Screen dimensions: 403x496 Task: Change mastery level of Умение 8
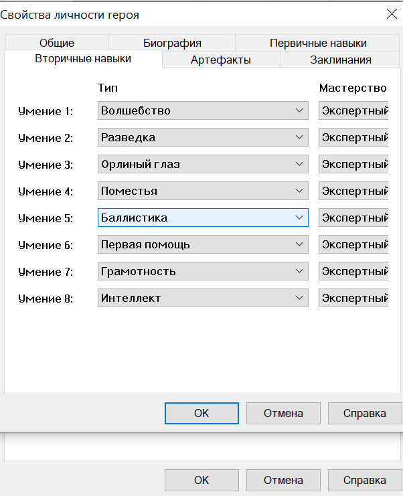(x=353, y=298)
